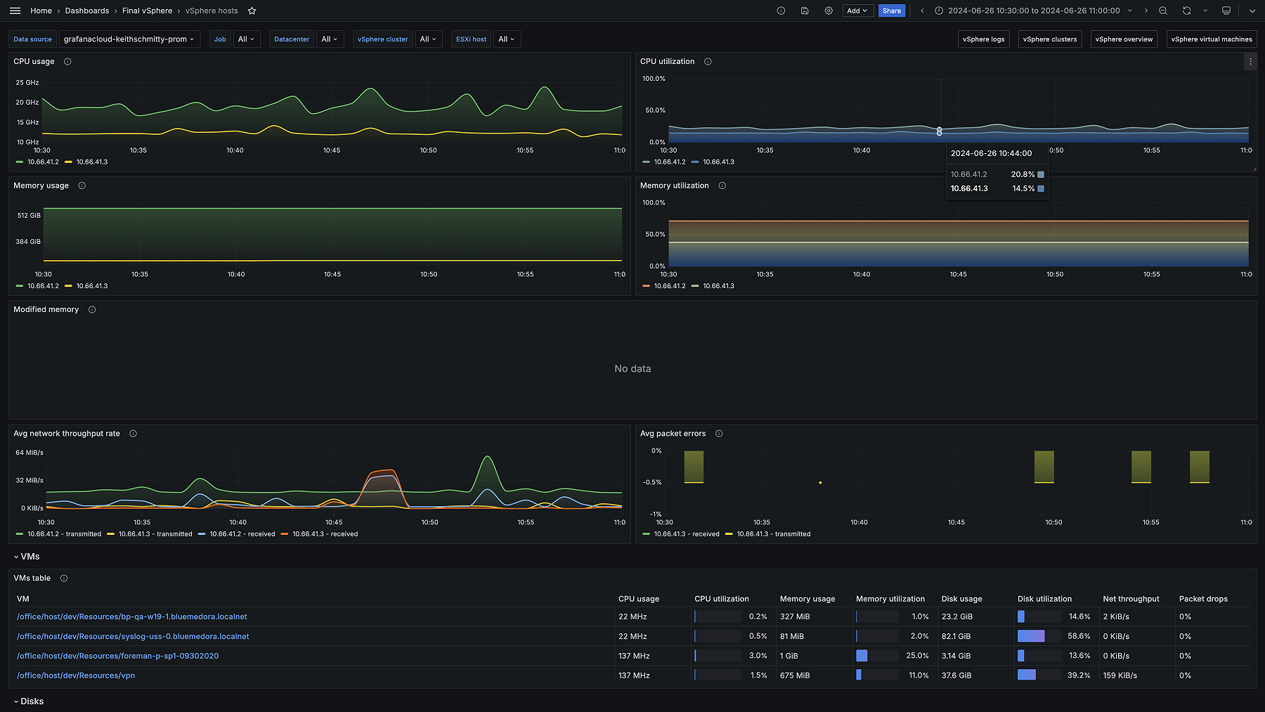
Task: Open the time range picker
Action: coord(1033,11)
